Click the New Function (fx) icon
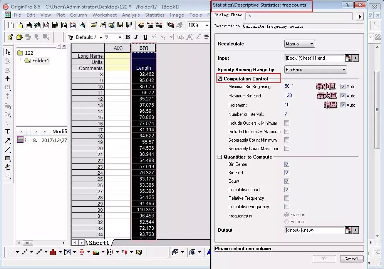 tap(64, 25)
